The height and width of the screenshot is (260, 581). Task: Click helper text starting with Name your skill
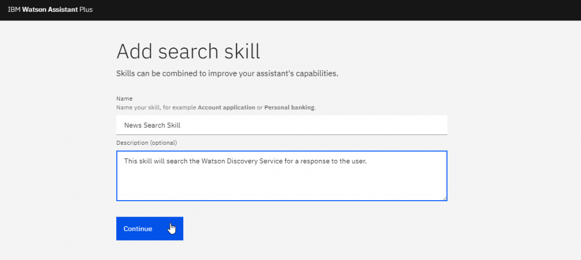tap(216, 108)
